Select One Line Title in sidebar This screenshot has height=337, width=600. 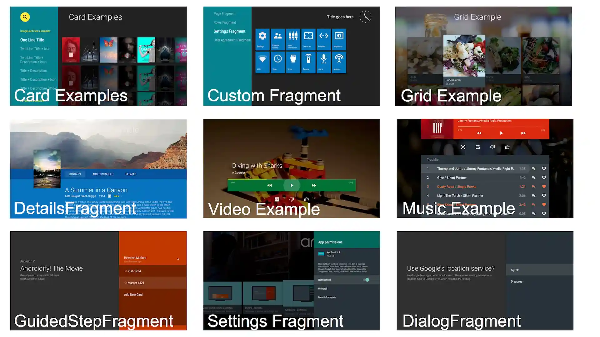click(32, 40)
